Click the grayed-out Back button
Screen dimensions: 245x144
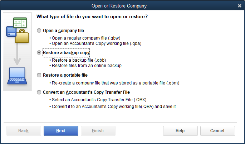click(x=24, y=131)
